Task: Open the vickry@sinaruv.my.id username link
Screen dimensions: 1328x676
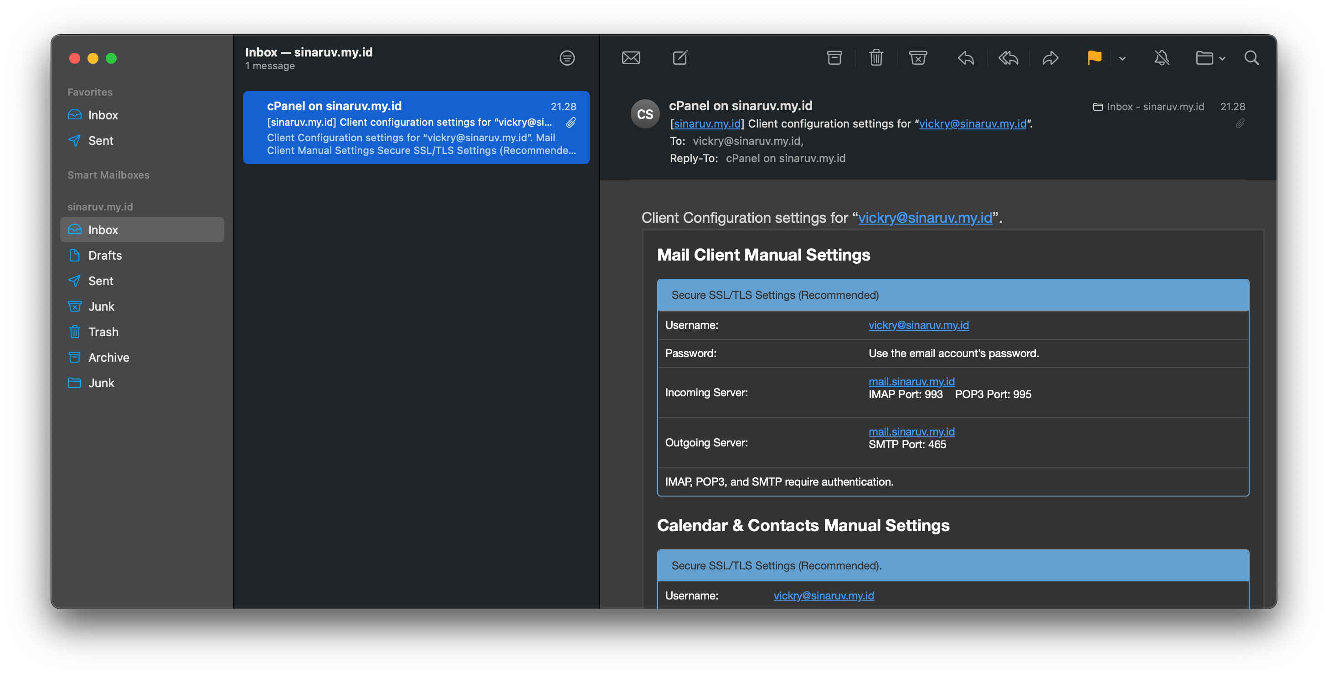Action: click(918, 325)
